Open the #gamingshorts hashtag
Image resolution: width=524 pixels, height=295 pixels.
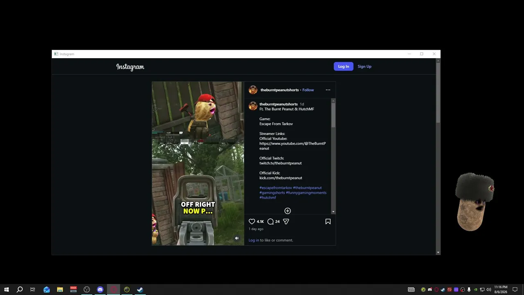pyautogui.click(x=272, y=193)
